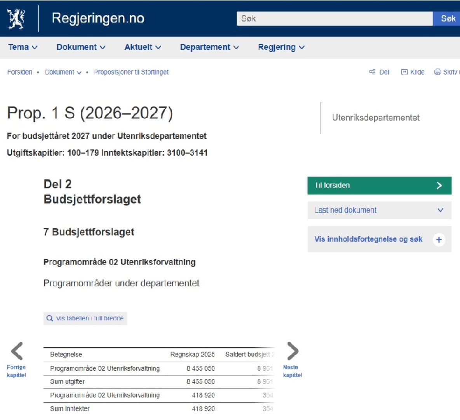The image size is (460, 420).
Task: Expand the Regjering menu
Action: tap(281, 47)
